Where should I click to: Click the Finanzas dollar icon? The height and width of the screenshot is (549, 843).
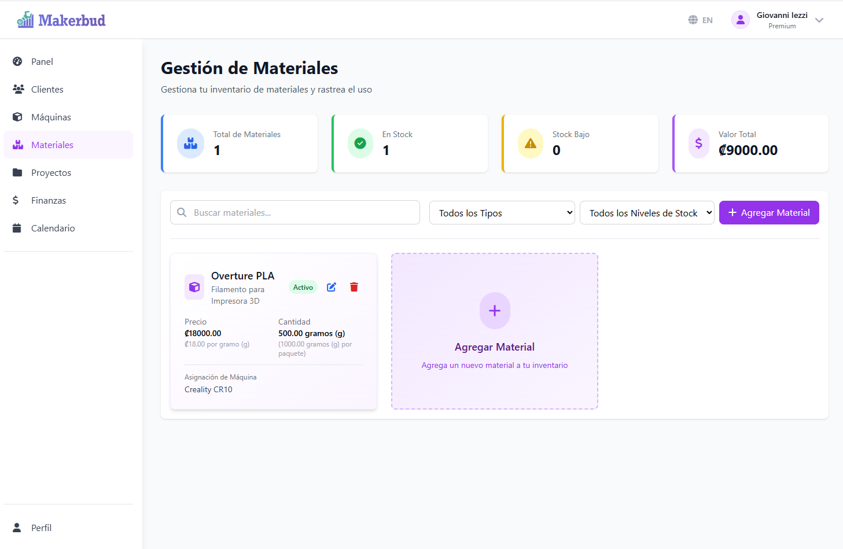(x=16, y=200)
